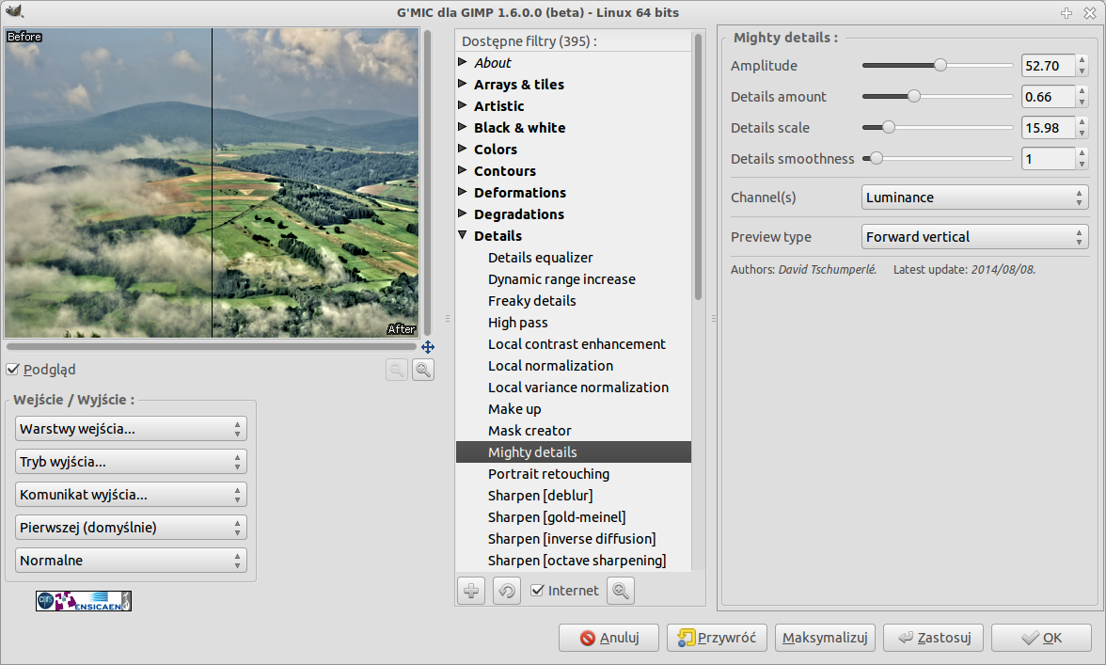Collapse the Details category
Image resolution: width=1106 pixels, height=665 pixels.
pos(463,235)
